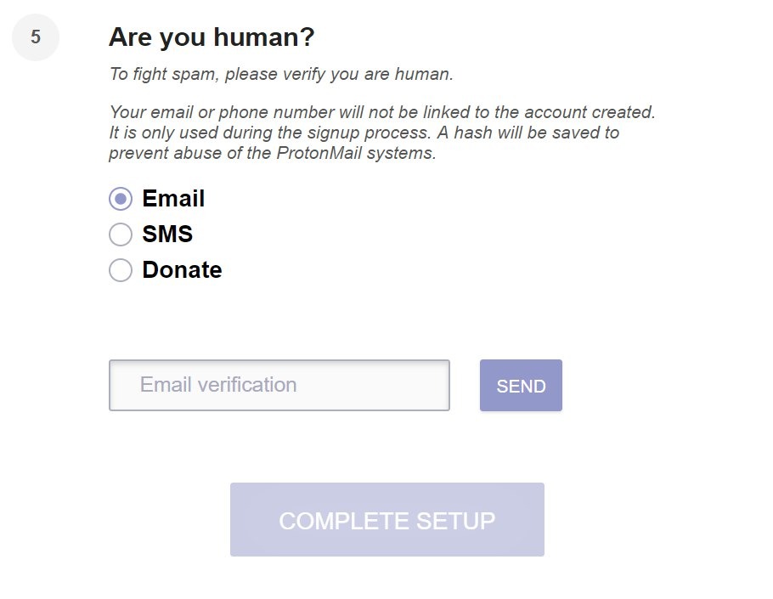Click the "prevent abuse" phrase
The height and width of the screenshot is (599, 773).
161,154
